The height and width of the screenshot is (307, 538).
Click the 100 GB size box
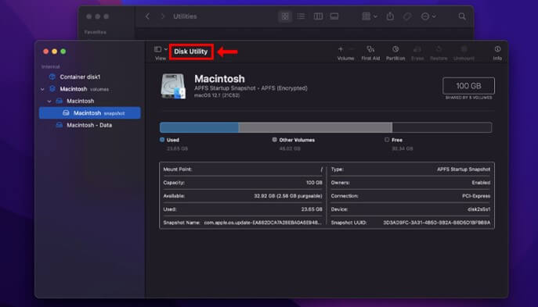pyautogui.click(x=468, y=86)
